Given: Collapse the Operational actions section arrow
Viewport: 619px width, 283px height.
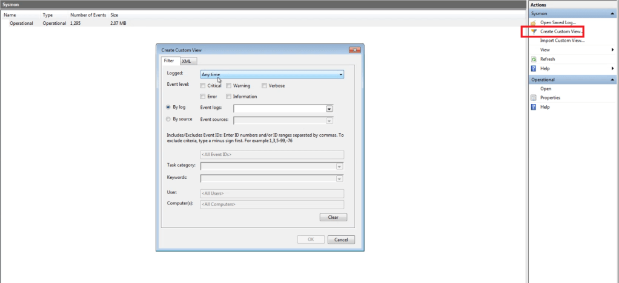Looking at the screenshot, I should [x=613, y=80].
